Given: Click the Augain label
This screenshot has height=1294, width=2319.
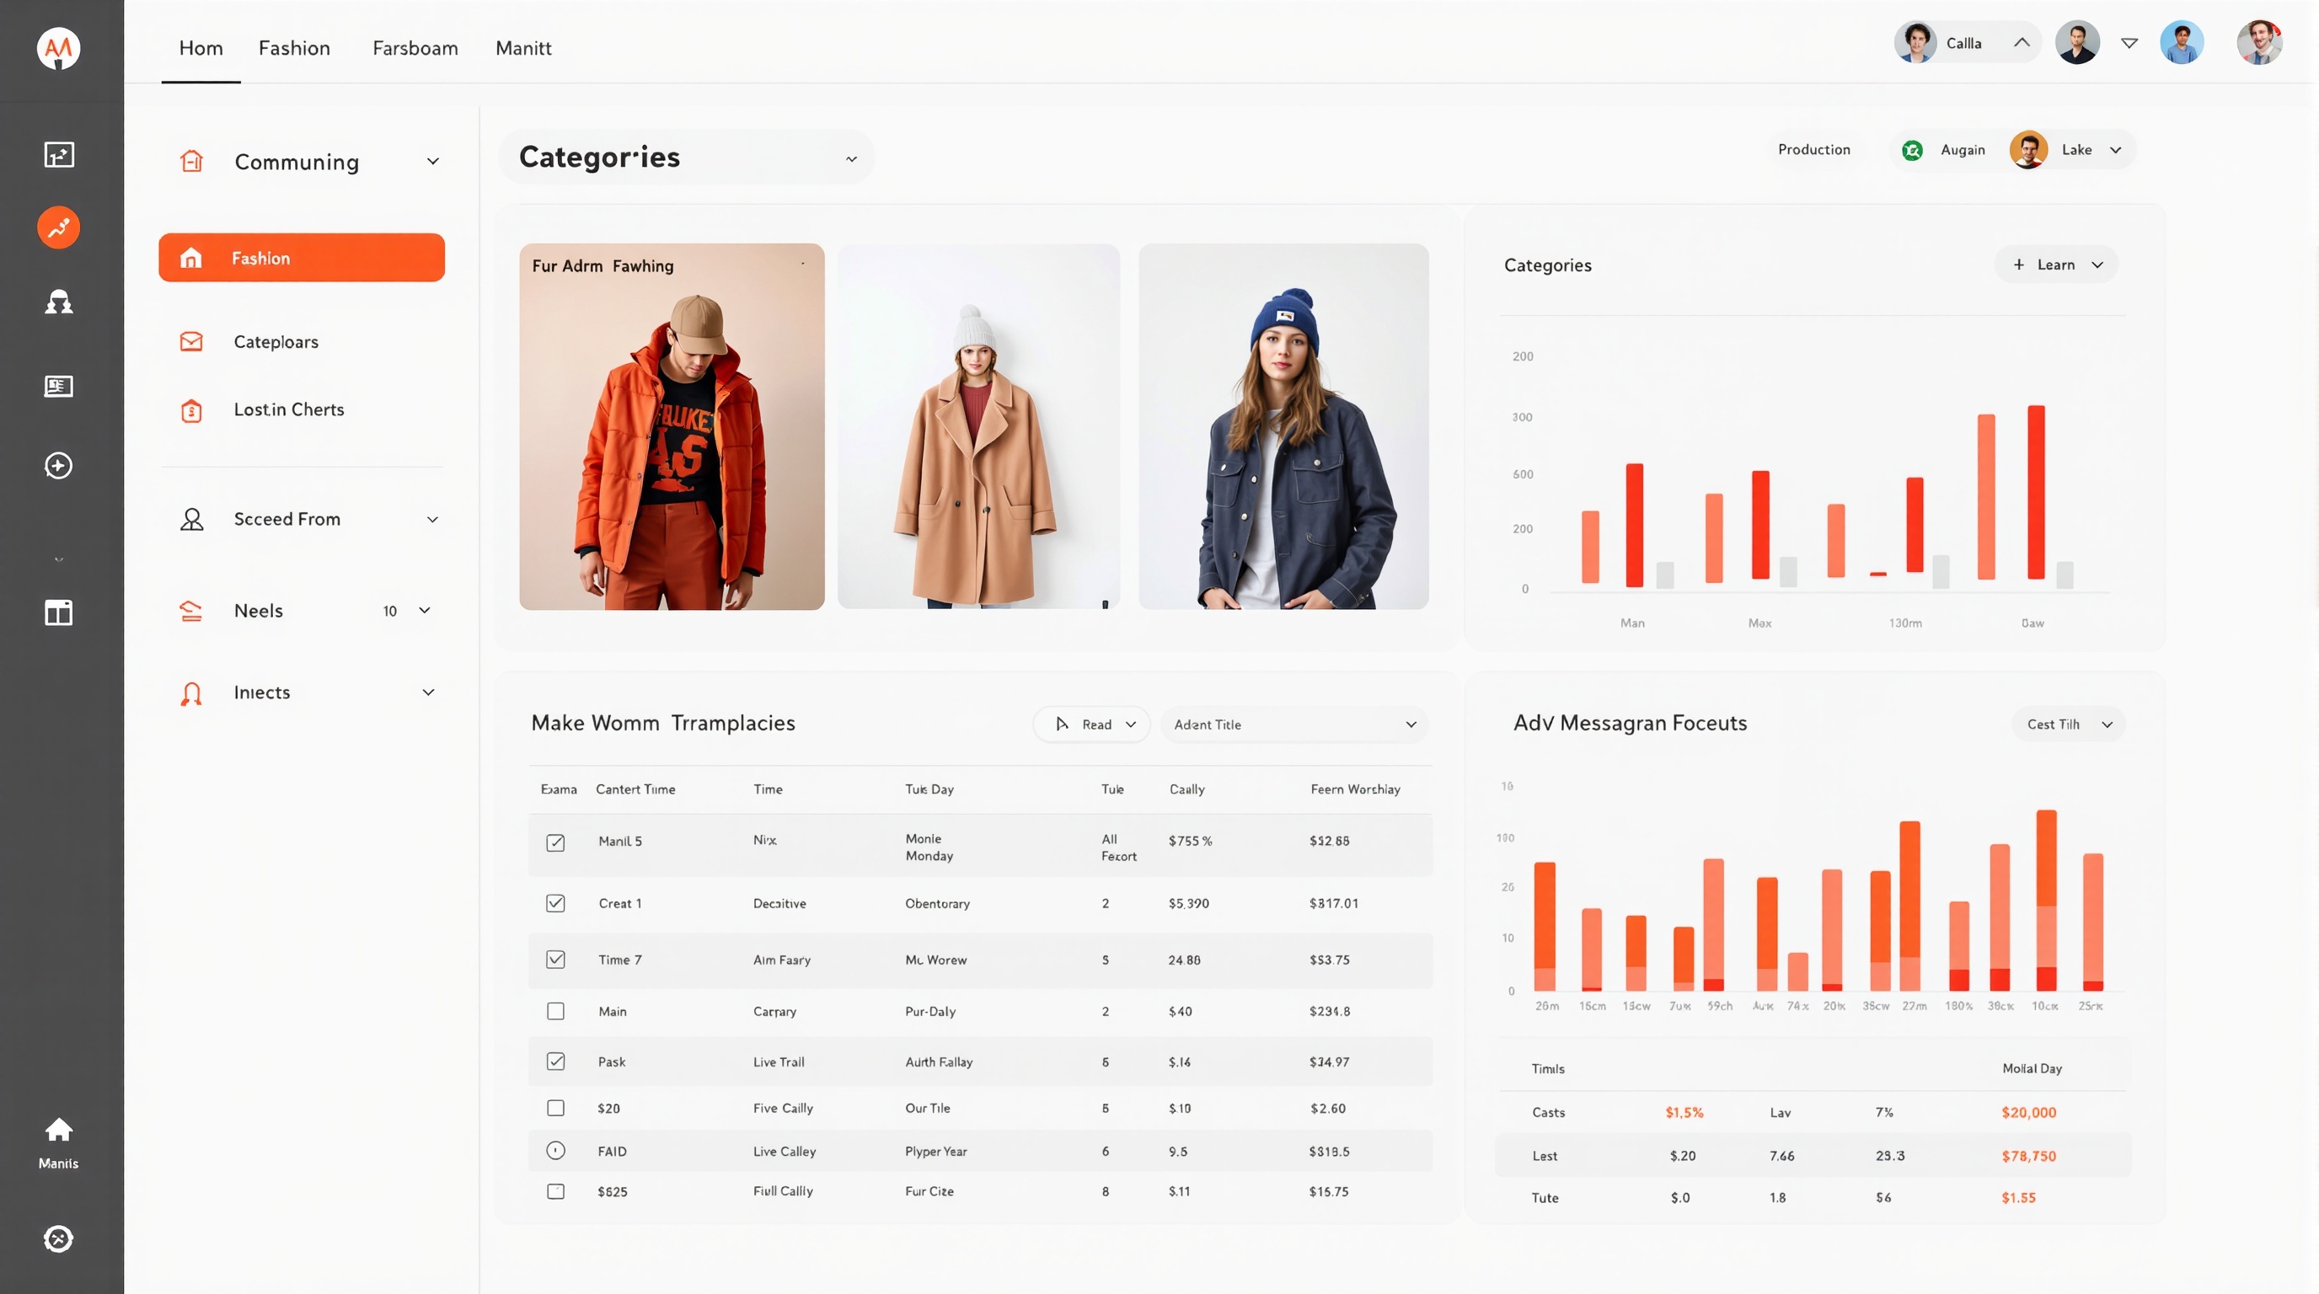Looking at the screenshot, I should pos(1963,150).
